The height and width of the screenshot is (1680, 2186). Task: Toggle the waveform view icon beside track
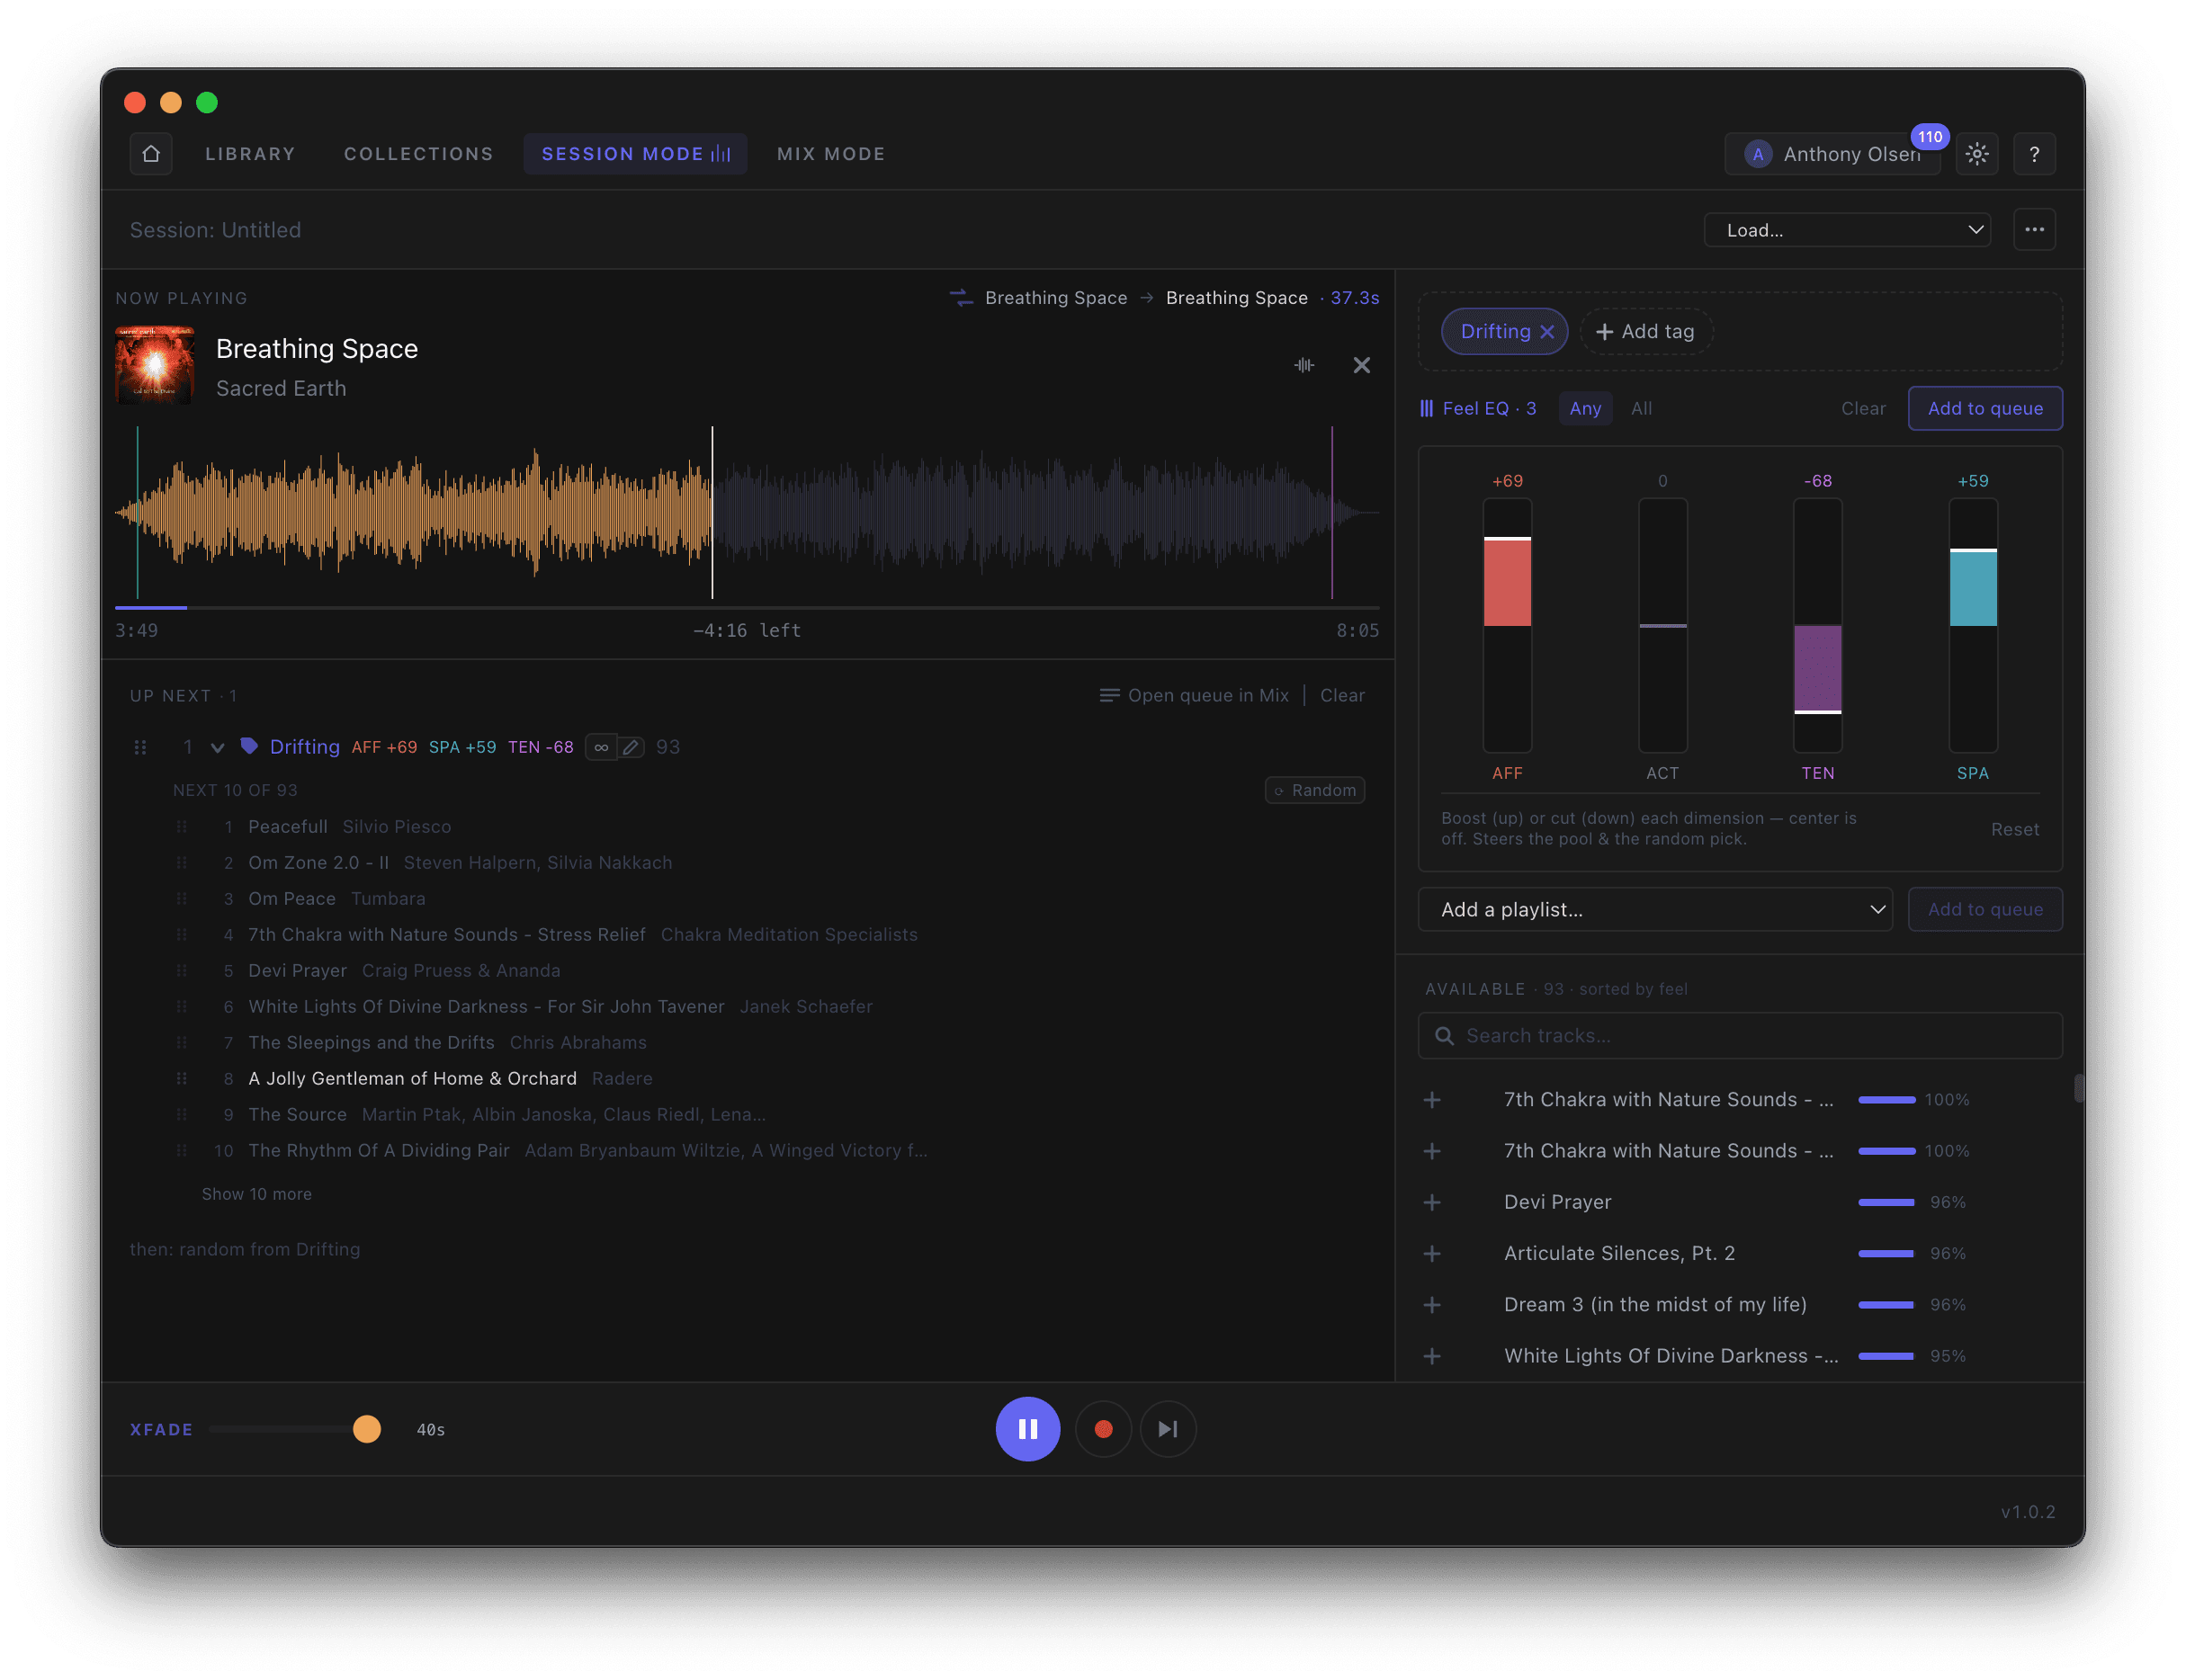point(1303,365)
